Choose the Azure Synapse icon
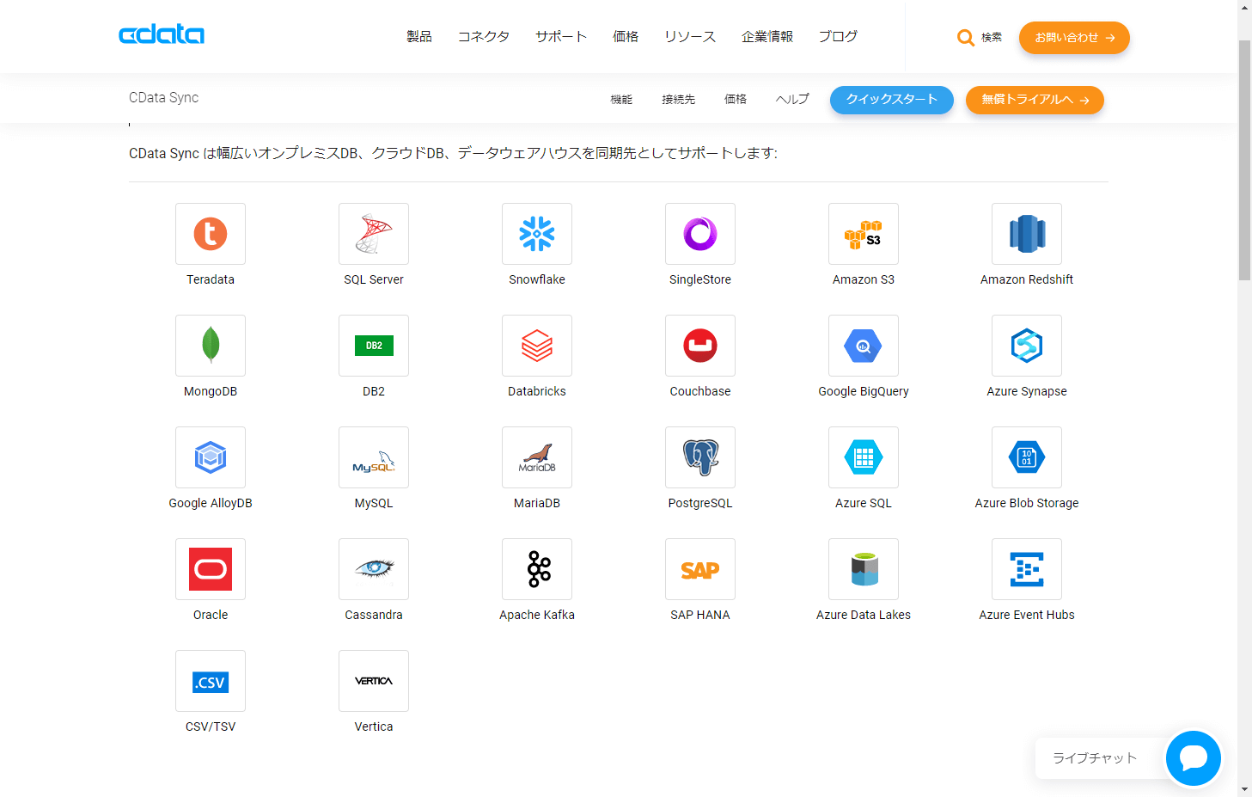Screen dimensions: 1252x797 click(x=1027, y=346)
